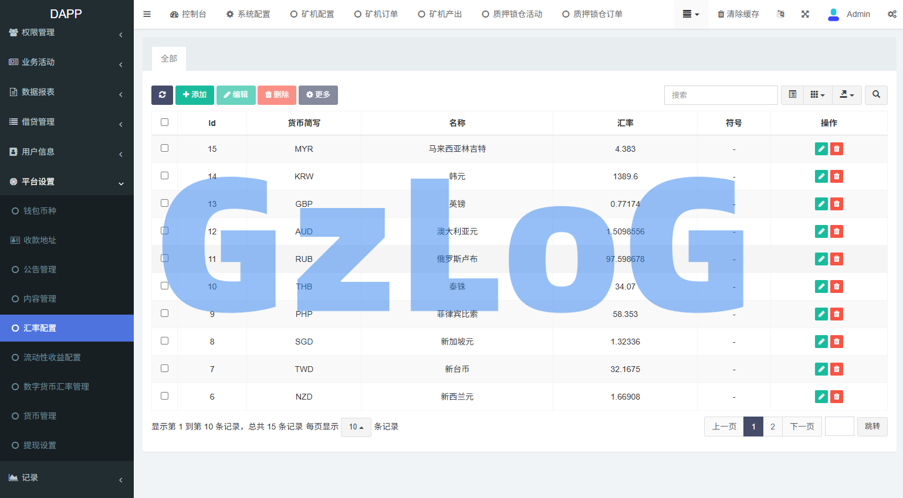Open the detail view icon beside search
Viewport: 903px width, 498px height.
(x=792, y=94)
